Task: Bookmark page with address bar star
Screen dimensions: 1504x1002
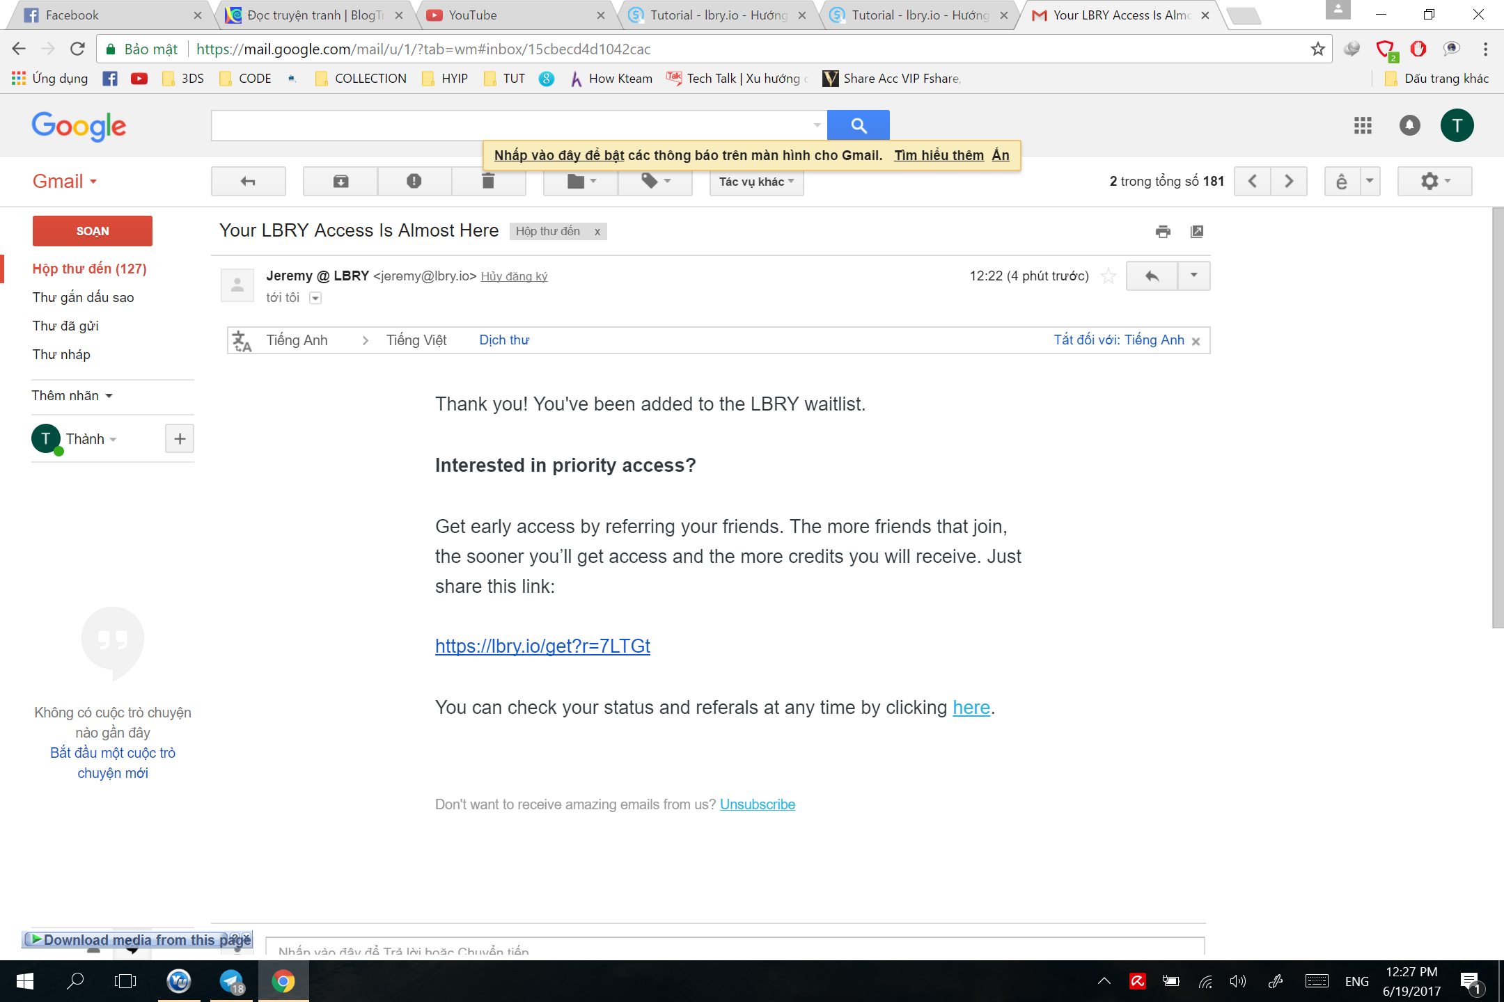Action: 1317,49
